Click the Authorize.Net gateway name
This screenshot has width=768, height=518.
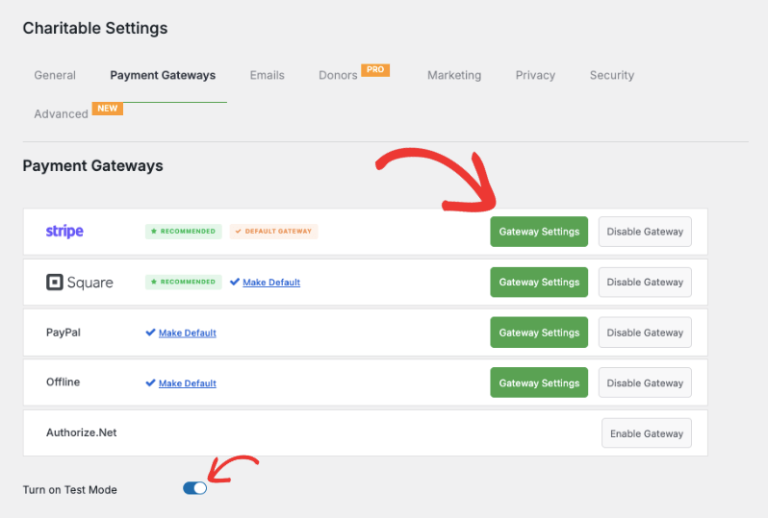click(x=81, y=432)
